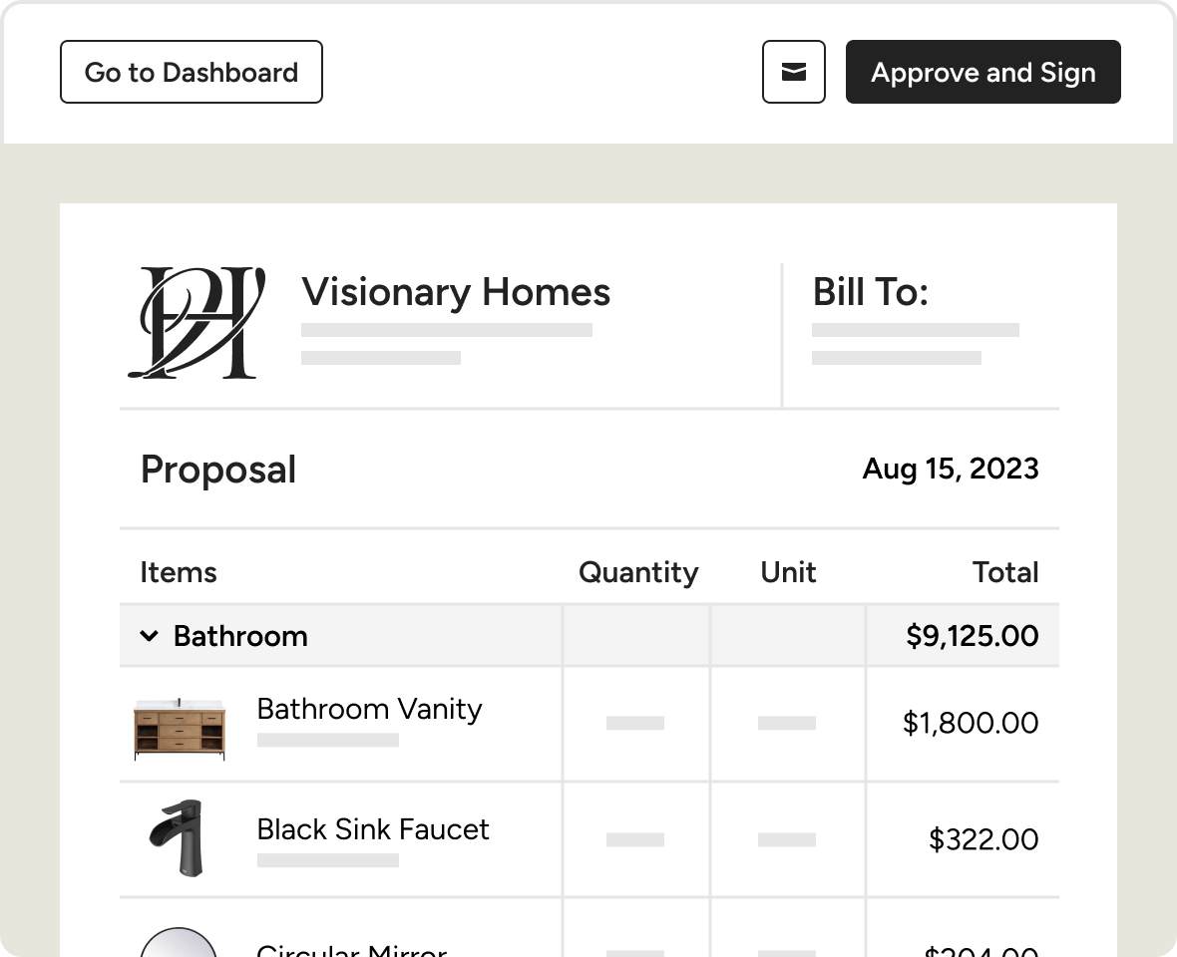Open the Bathroom Vanity product thumbnail
This screenshot has height=957, width=1177.
coord(181,729)
